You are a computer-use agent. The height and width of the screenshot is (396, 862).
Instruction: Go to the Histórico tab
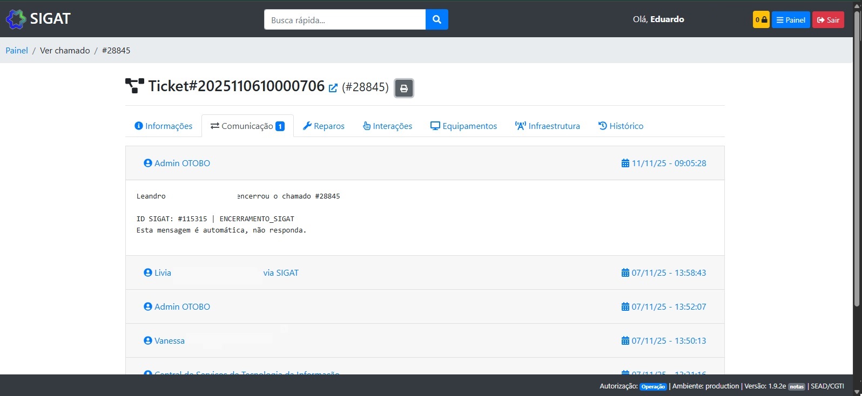point(621,126)
